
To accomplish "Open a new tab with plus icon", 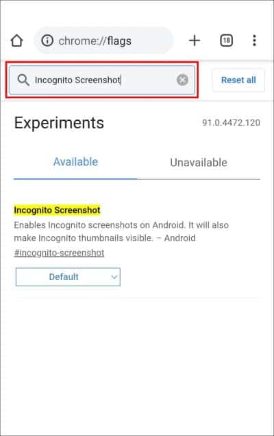I will pyautogui.click(x=195, y=41).
